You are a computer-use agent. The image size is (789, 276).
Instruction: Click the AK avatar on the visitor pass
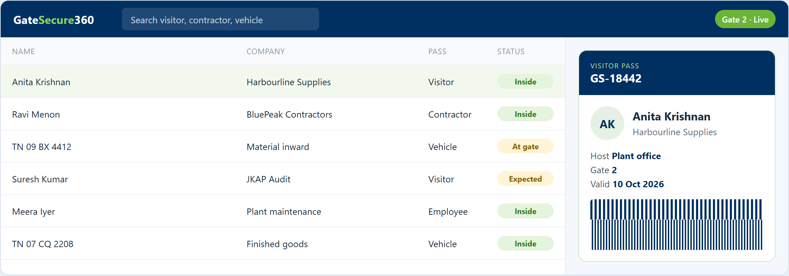pos(607,124)
